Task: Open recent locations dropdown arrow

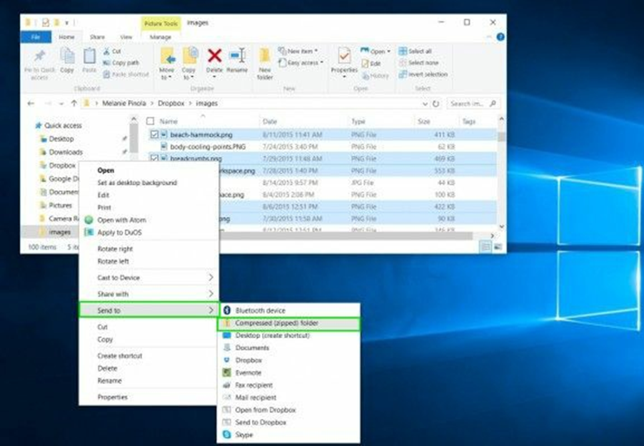Action: (x=61, y=103)
